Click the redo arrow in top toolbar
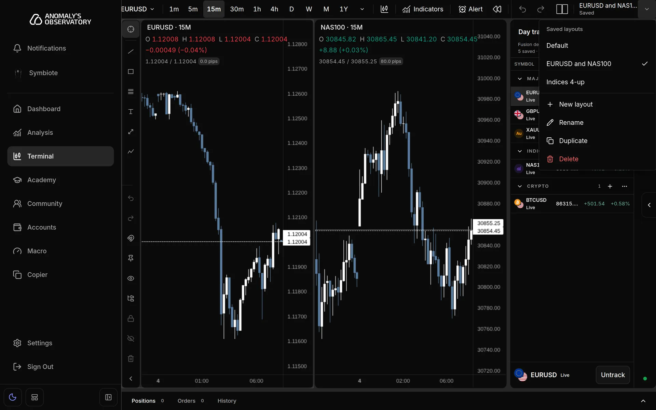The height and width of the screenshot is (410, 656). coord(541,9)
